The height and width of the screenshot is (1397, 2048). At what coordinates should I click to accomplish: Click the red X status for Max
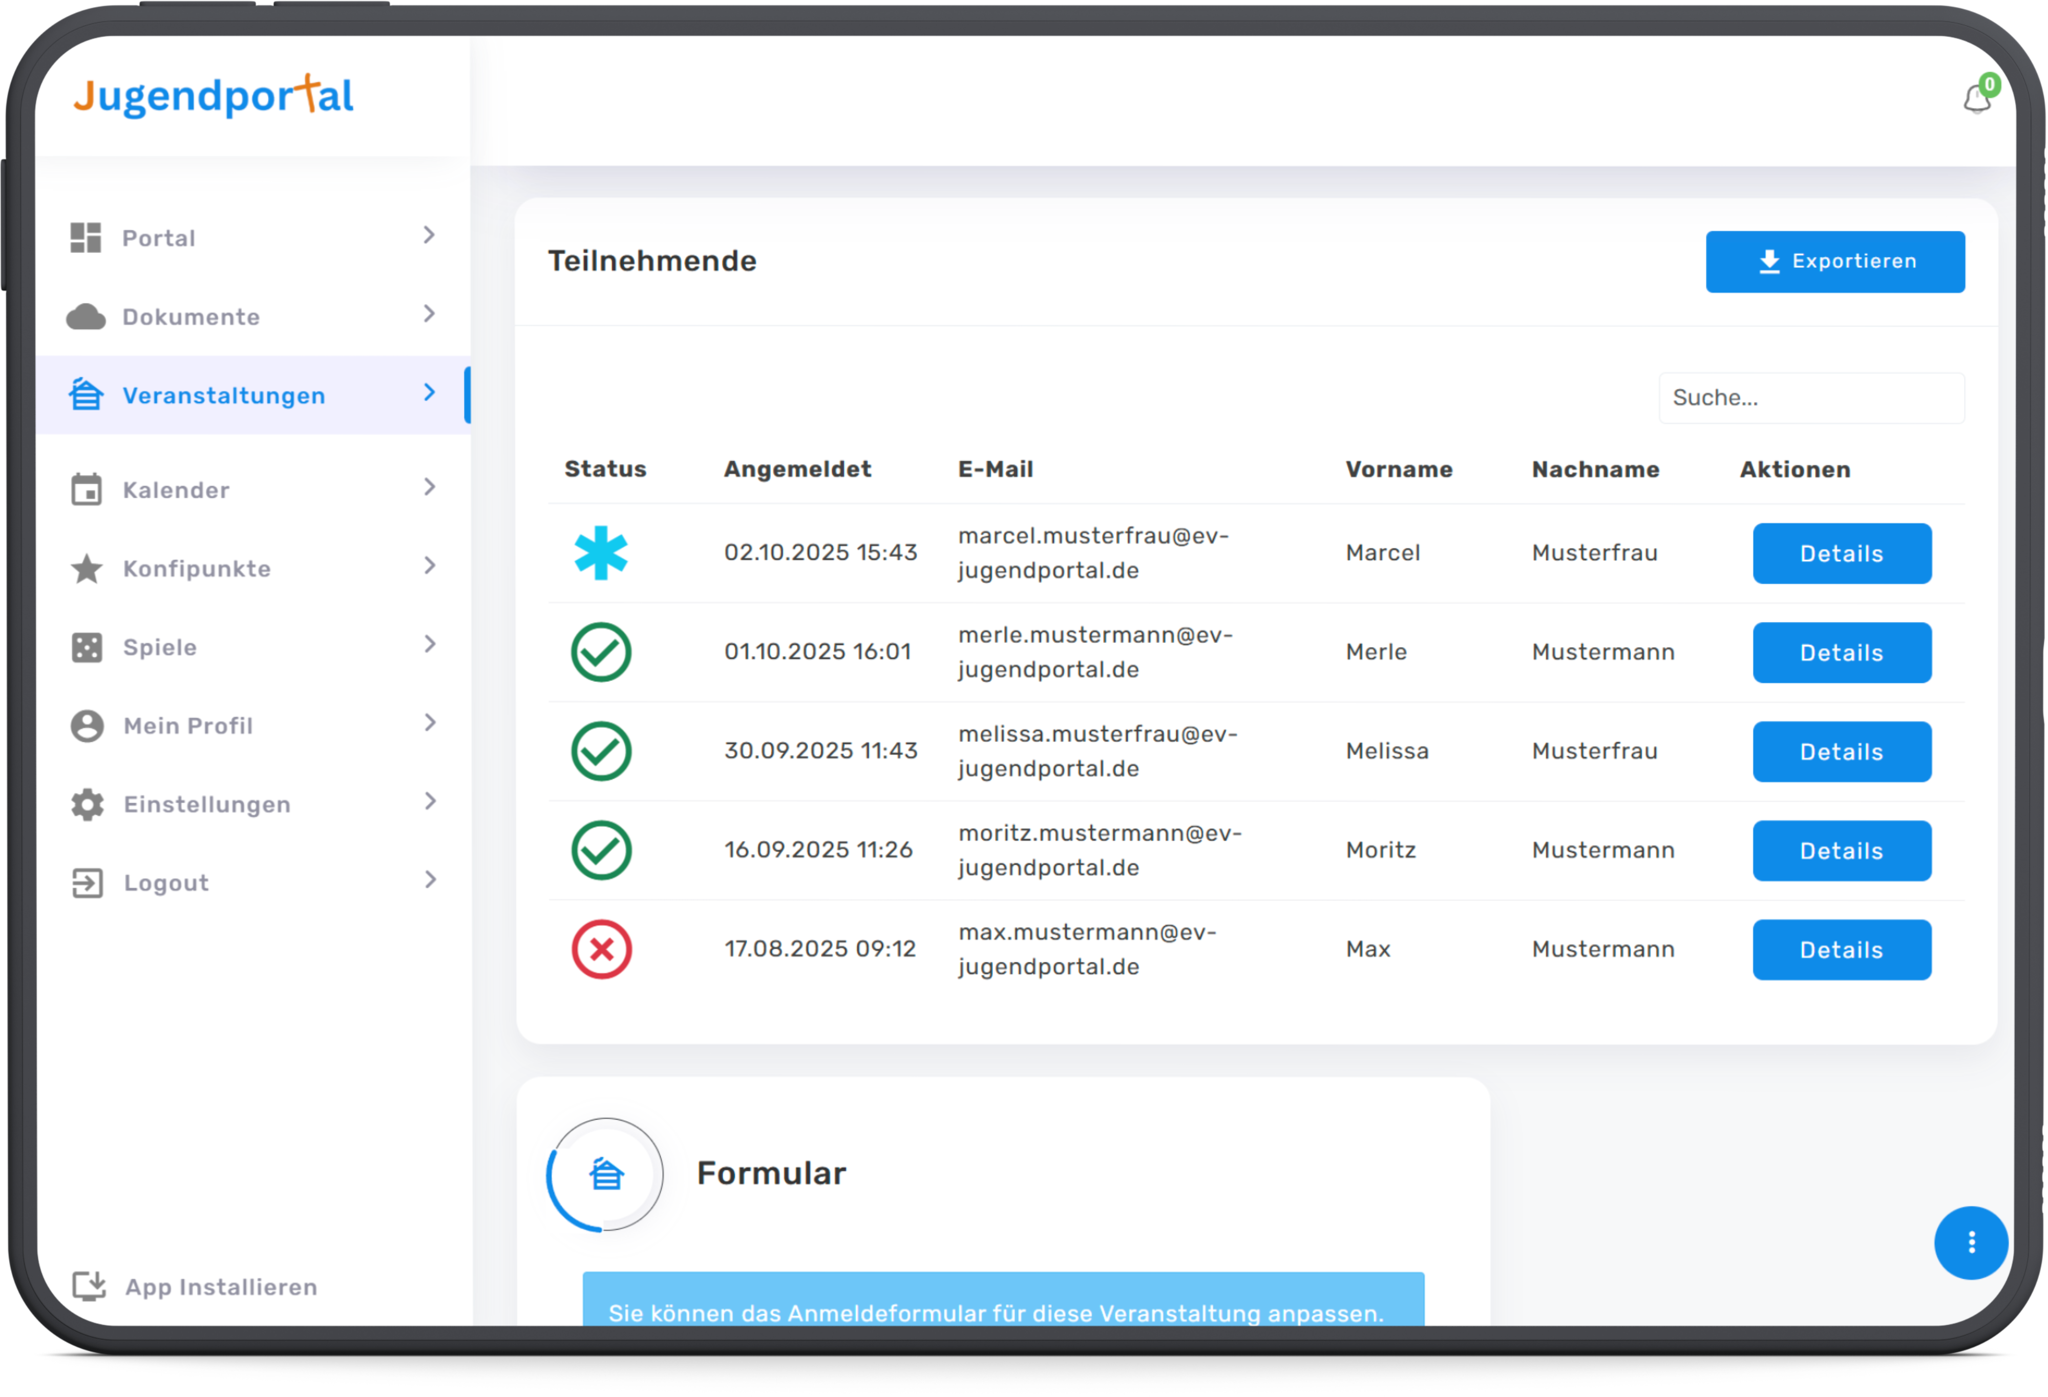[601, 950]
